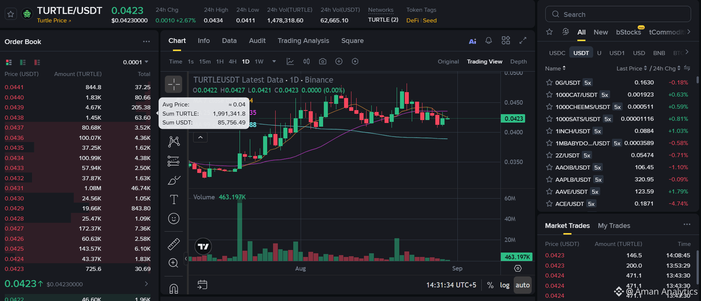Switch to My Trades tab

(614, 226)
